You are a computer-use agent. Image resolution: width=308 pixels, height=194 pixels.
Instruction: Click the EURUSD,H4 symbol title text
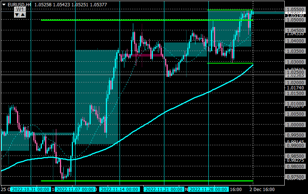(x=19, y=4)
